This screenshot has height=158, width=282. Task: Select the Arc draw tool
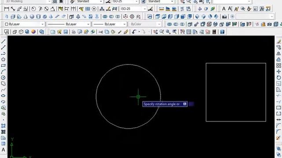pos(3,72)
